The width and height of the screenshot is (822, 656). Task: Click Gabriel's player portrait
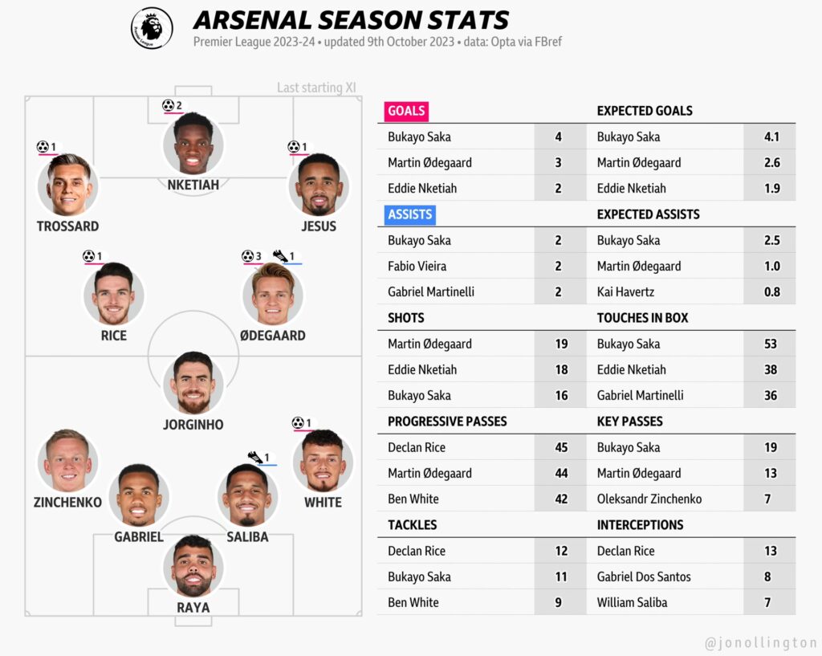138,495
